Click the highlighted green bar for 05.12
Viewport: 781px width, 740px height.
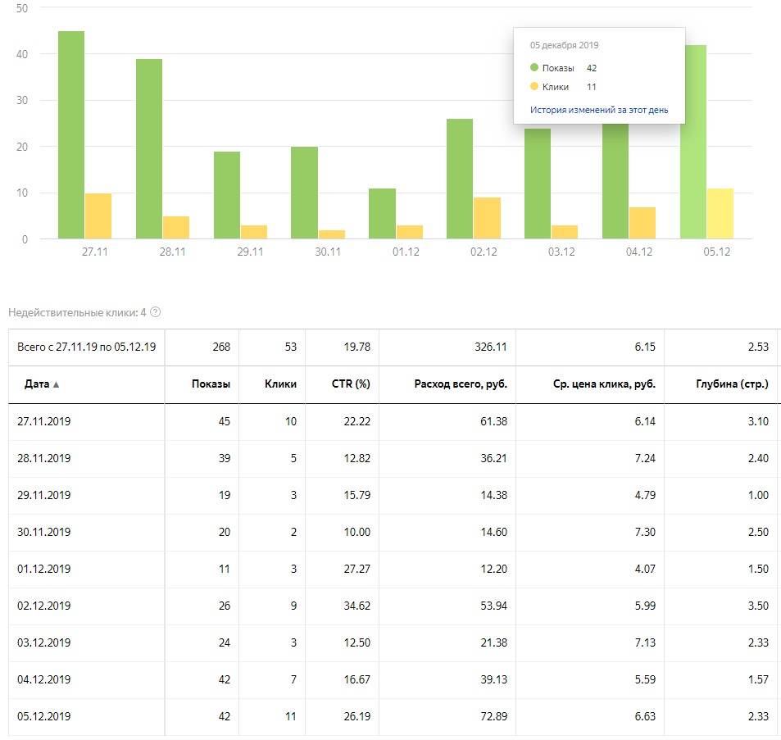point(693,142)
